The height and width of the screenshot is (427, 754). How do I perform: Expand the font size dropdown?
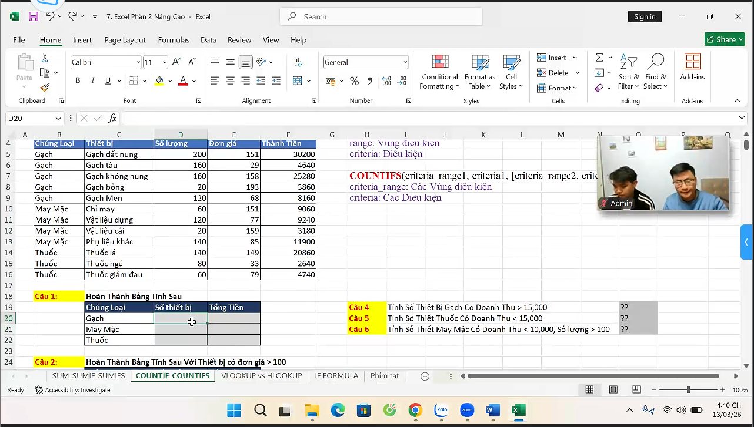tap(165, 62)
